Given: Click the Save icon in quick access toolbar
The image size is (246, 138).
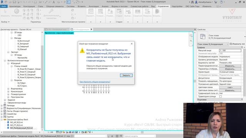Looking at the screenshot, I should tap(14, 2).
